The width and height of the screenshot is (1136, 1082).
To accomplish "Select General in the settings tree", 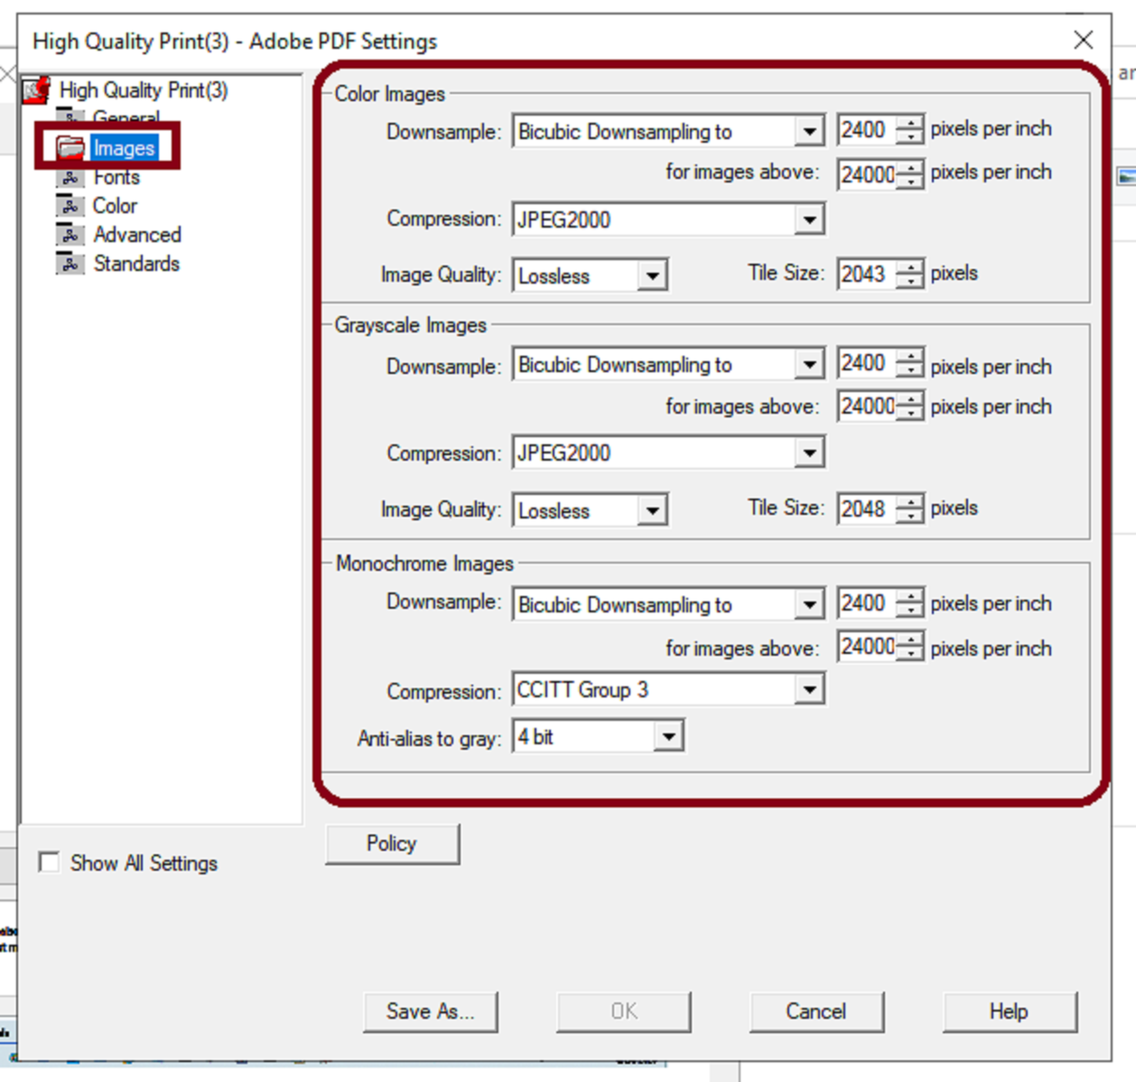I will point(127,117).
